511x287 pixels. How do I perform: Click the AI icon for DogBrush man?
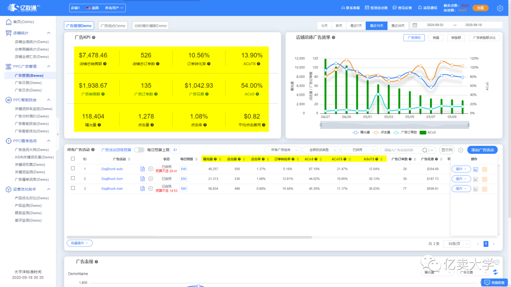pos(150,188)
